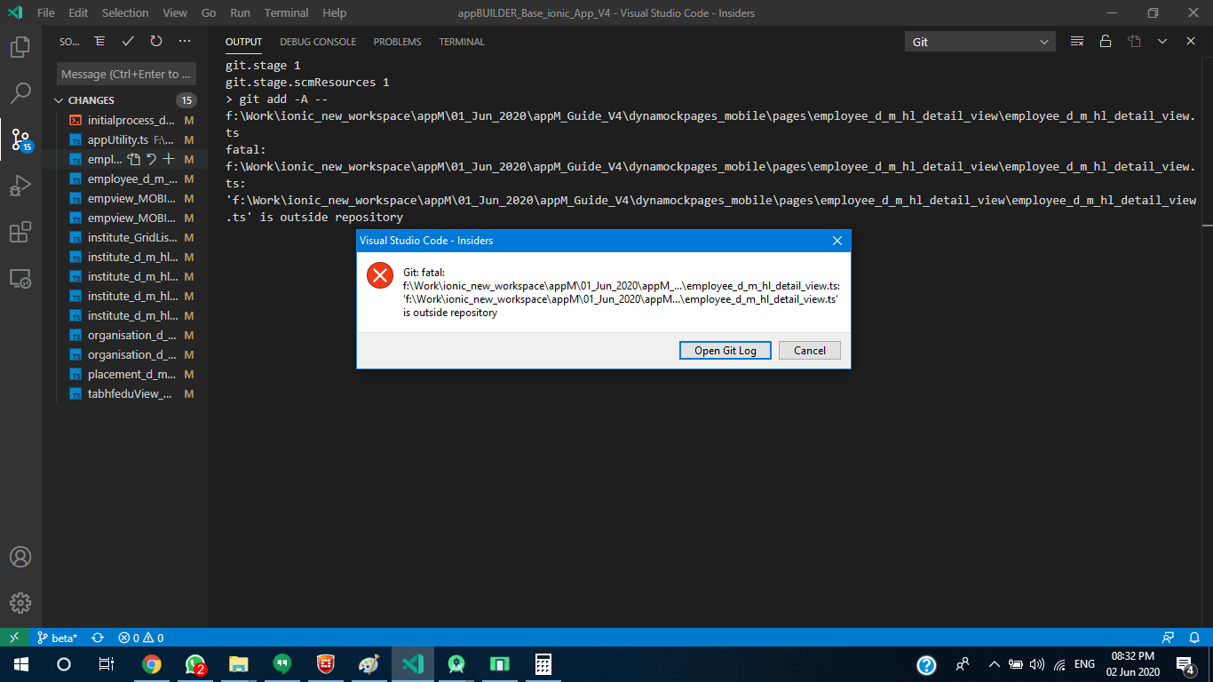Screen dimensions: 1213x682
Task: Click the commit message input field
Action: [x=124, y=73]
